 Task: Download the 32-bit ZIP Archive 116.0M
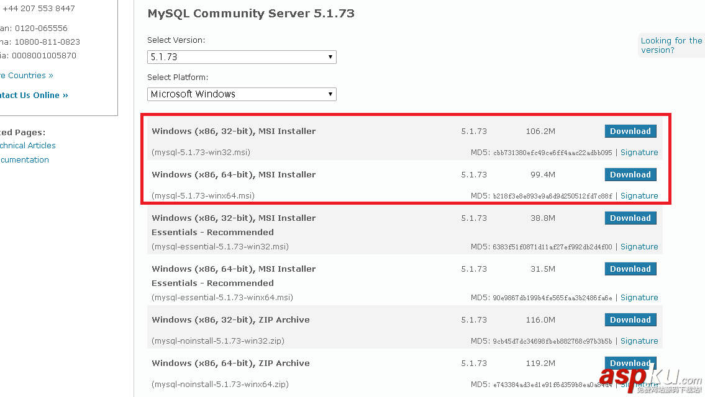pos(630,319)
